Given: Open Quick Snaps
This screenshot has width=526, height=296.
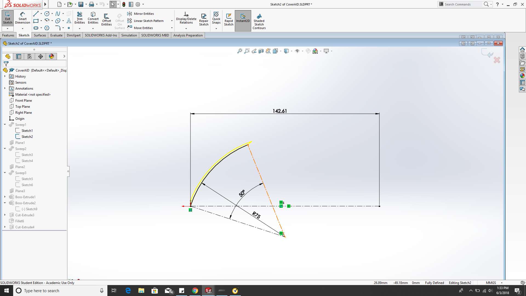Looking at the screenshot, I should click(x=216, y=18).
